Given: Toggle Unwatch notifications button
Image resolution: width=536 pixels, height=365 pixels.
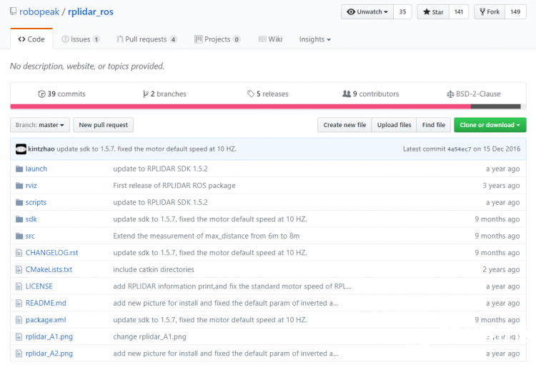Looking at the screenshot, I should (367, 12).
